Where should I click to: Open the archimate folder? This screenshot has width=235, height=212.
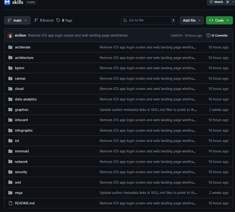click(23, 47)
